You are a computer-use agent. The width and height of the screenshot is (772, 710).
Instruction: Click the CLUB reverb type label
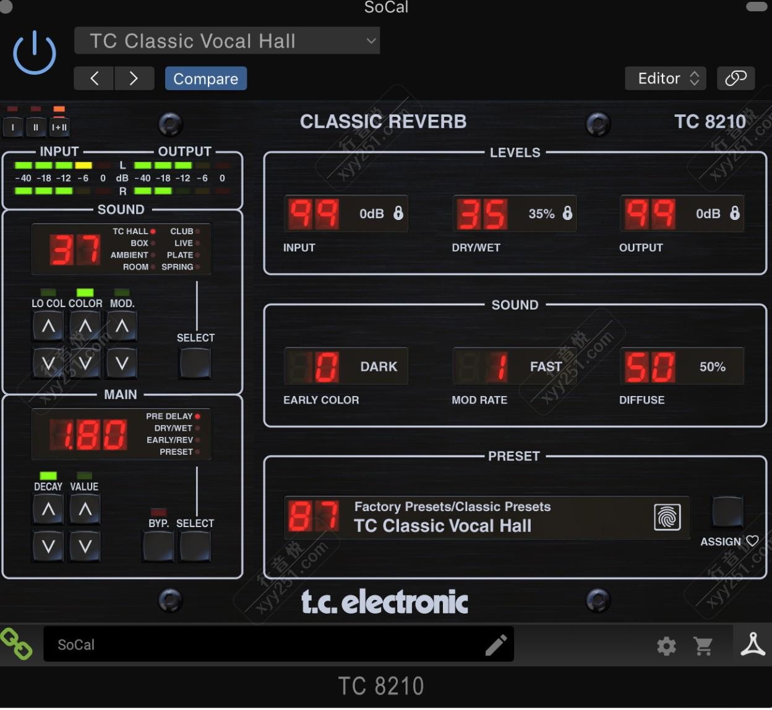182,231
